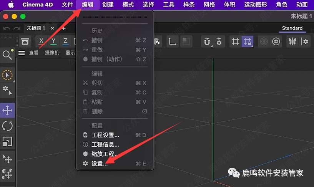314x187 pixels.
Task: Select the Move tool
Action: (x=8, y=110)
